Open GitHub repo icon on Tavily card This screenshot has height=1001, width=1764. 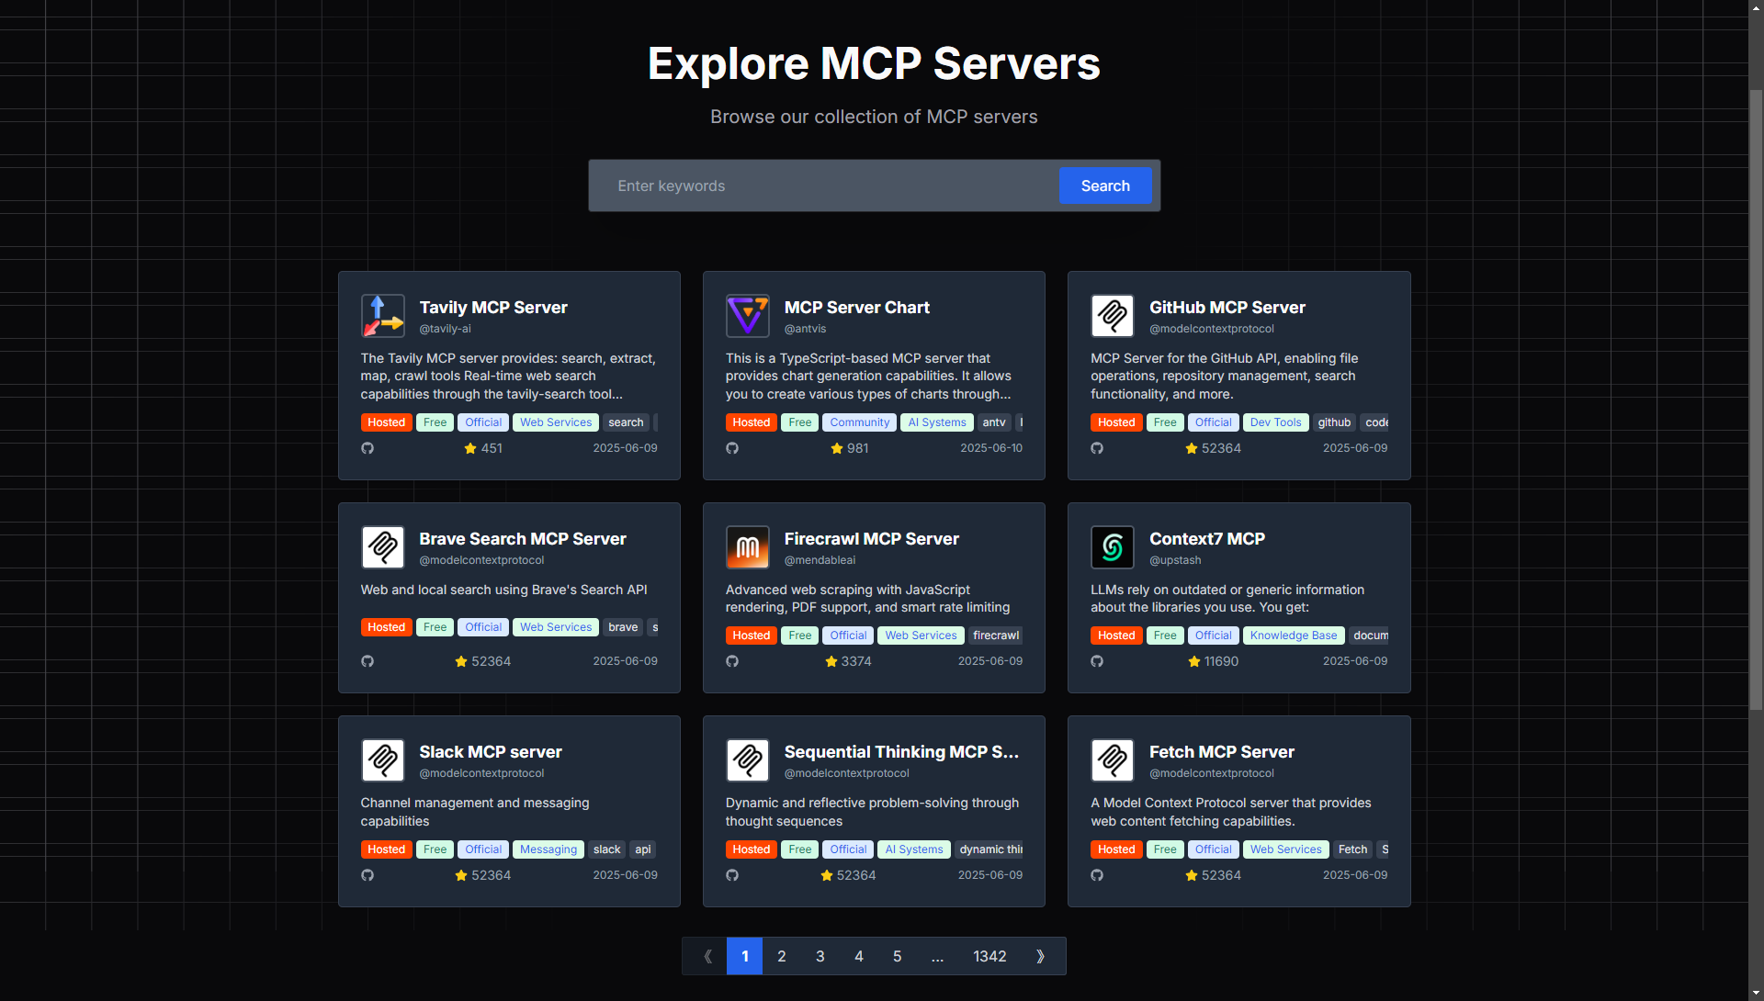pos(367,448)
